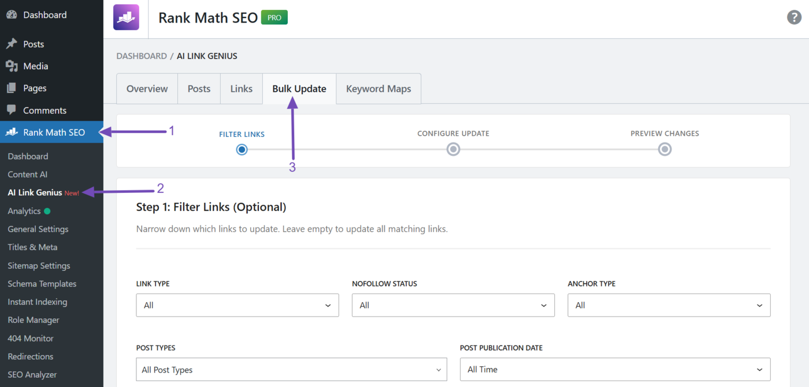
Task: Open Sitemap Settings submenu item
Action: pos(39,266)
